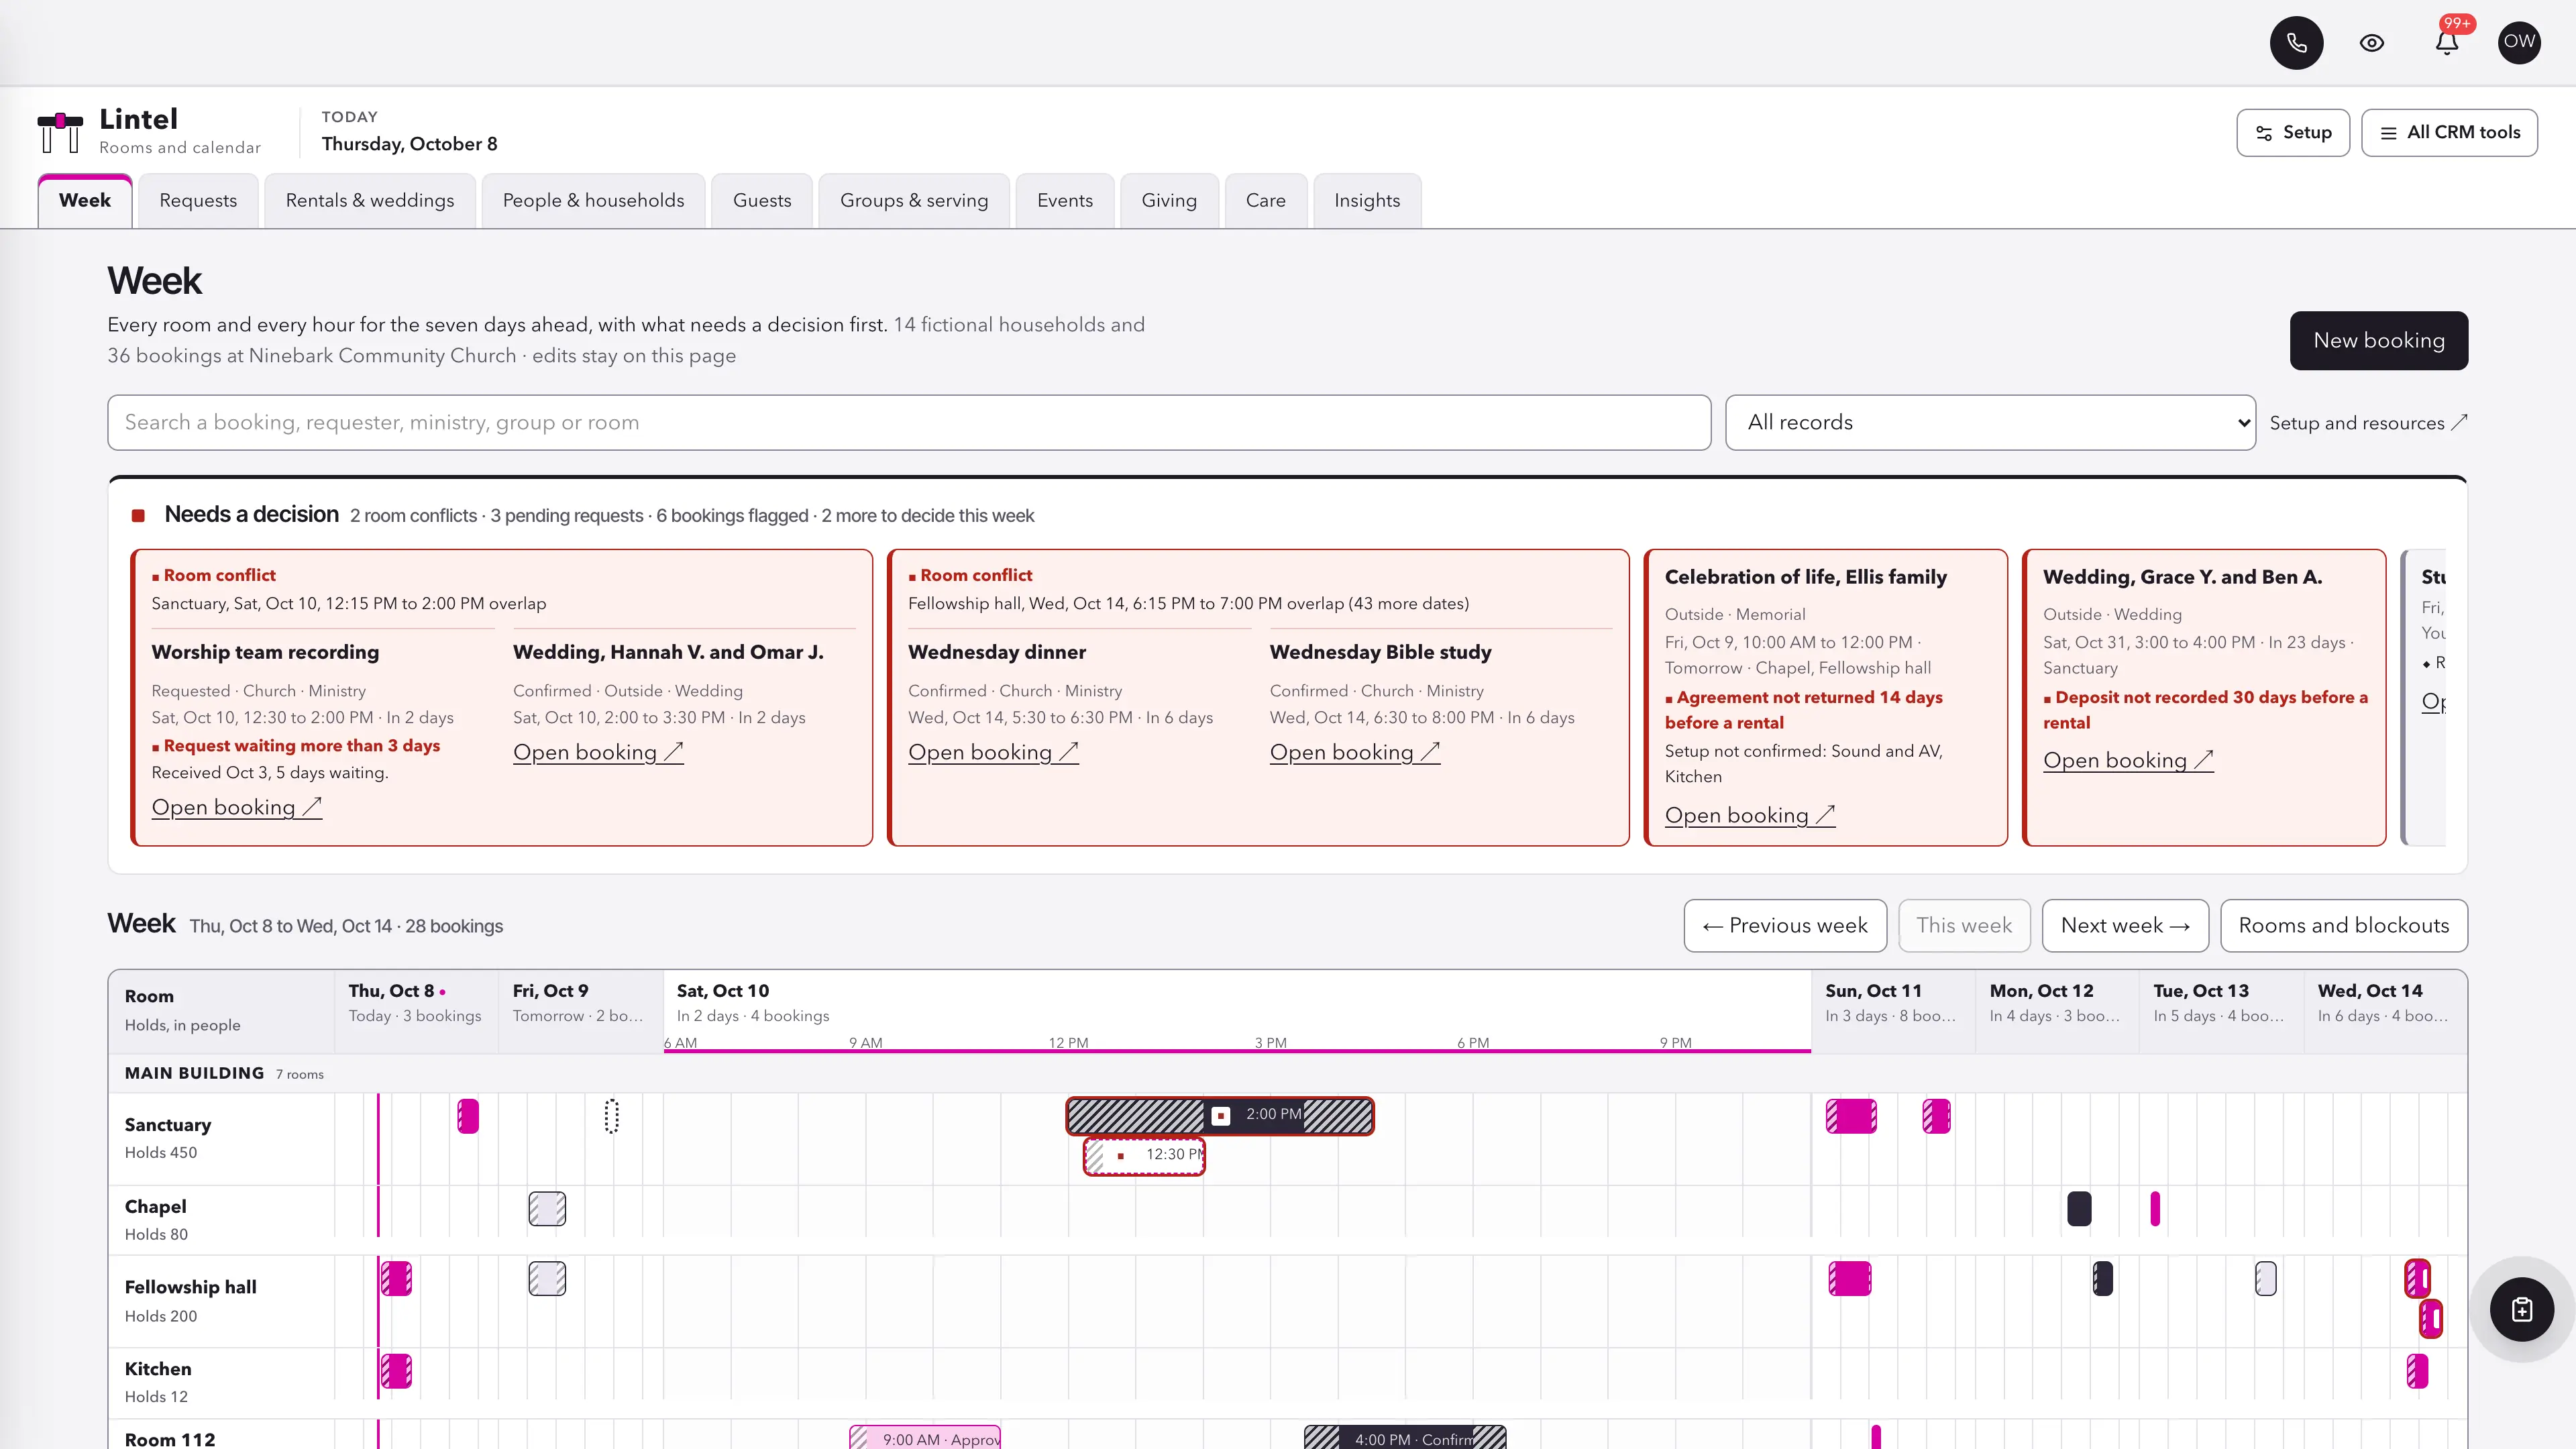Image resolution: width=2576 pixels, height=1449 pixels.
Task: Open booking for Celebration of life, Ellis family
Action: pyautogui.click(x=1750, y=815)
